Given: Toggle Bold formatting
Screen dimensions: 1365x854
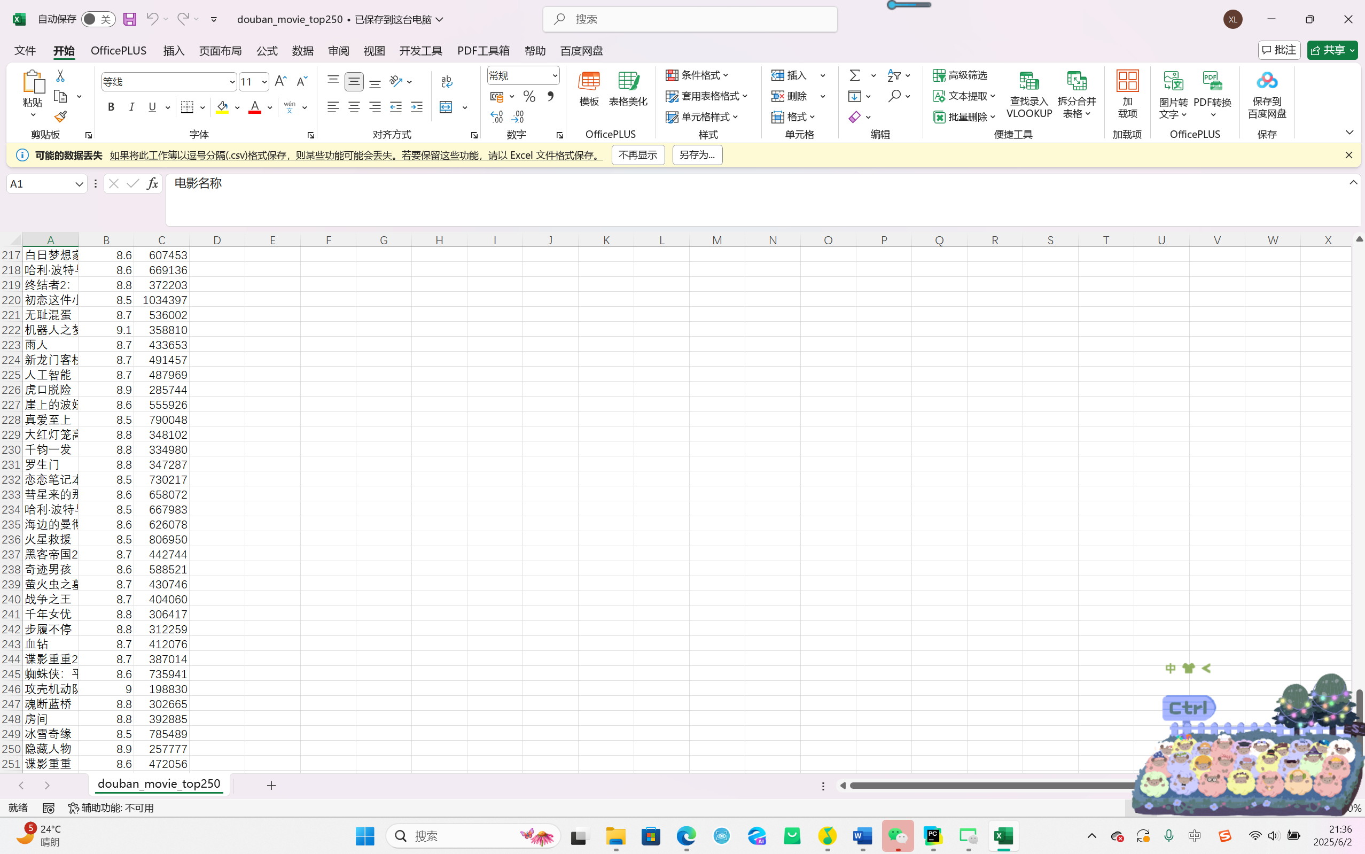Looking at the screenshot, I should [111, 107].
